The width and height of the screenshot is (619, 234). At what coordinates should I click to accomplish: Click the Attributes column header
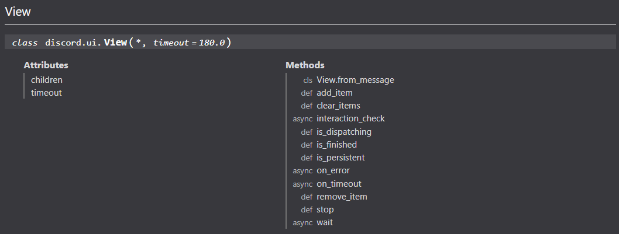tap(46, 65)
